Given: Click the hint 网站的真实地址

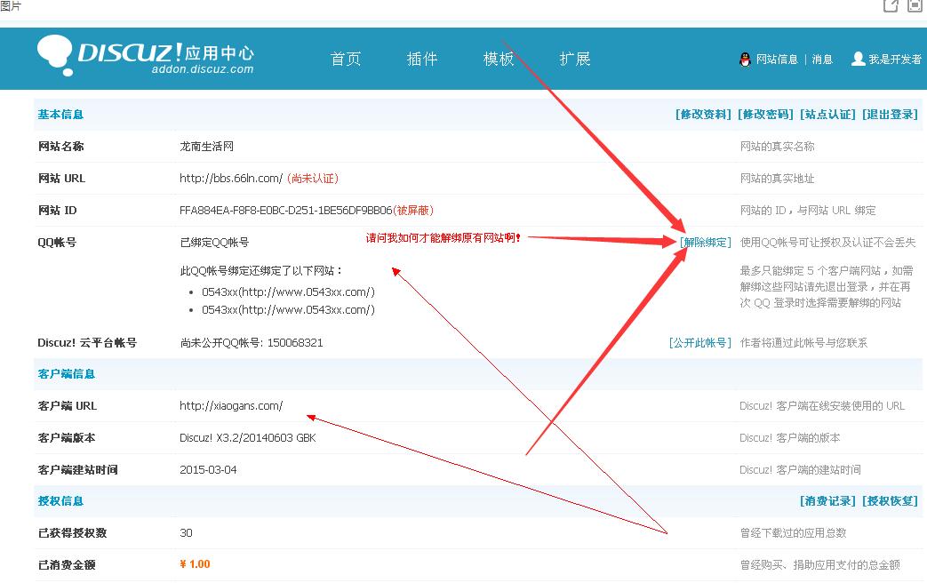Looking at the screenshot, I should coord(778,179).
